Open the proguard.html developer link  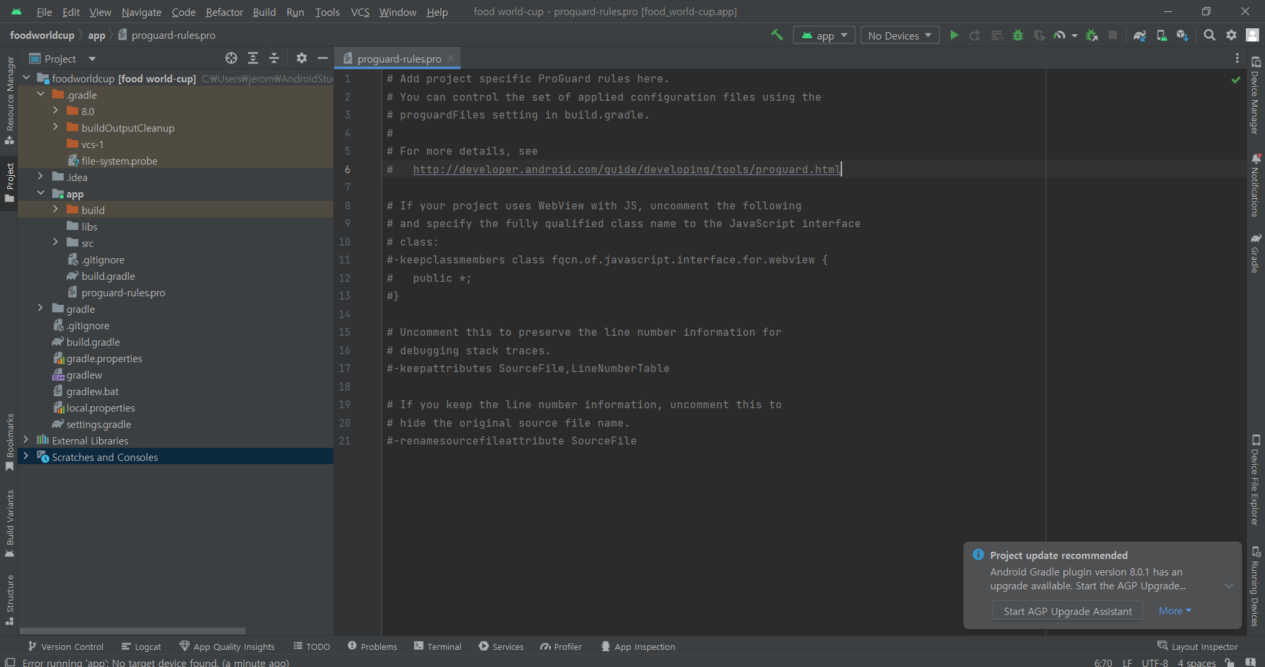pos(627,169)
